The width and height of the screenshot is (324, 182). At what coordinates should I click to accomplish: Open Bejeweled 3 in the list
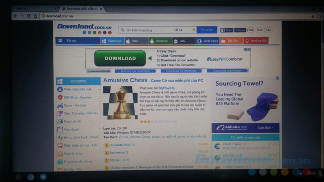pos(119,153)
